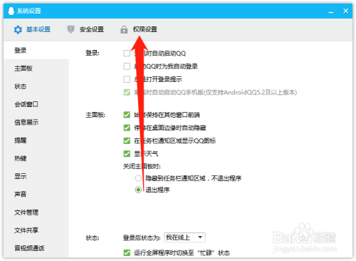Go to 热键 in the sidebar

pos(21,158)
